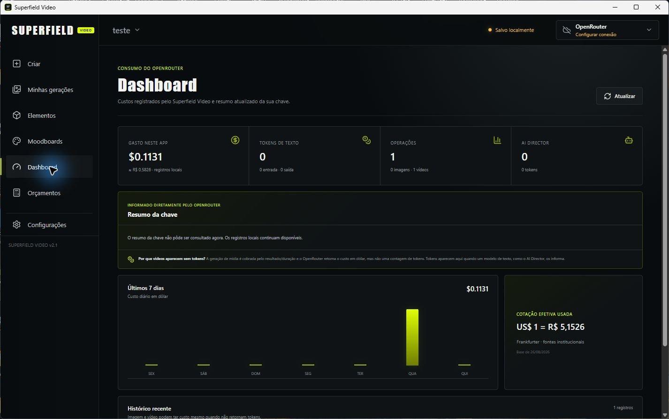
Task: Click the scroll down arrow of scrollbar
Action: pos(665,414)
